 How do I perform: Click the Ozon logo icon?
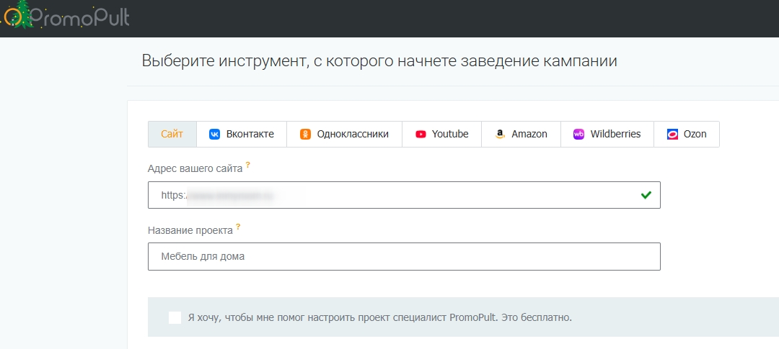(672, 134)
